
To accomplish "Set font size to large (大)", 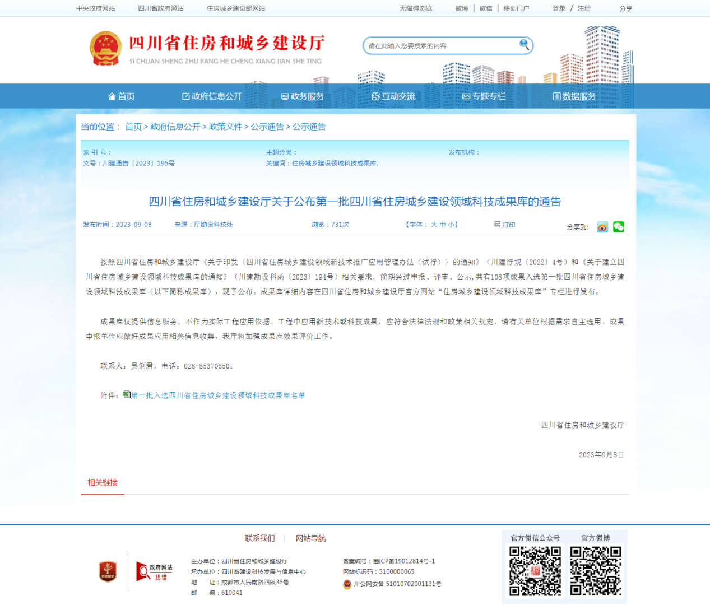I will [434, 225].
